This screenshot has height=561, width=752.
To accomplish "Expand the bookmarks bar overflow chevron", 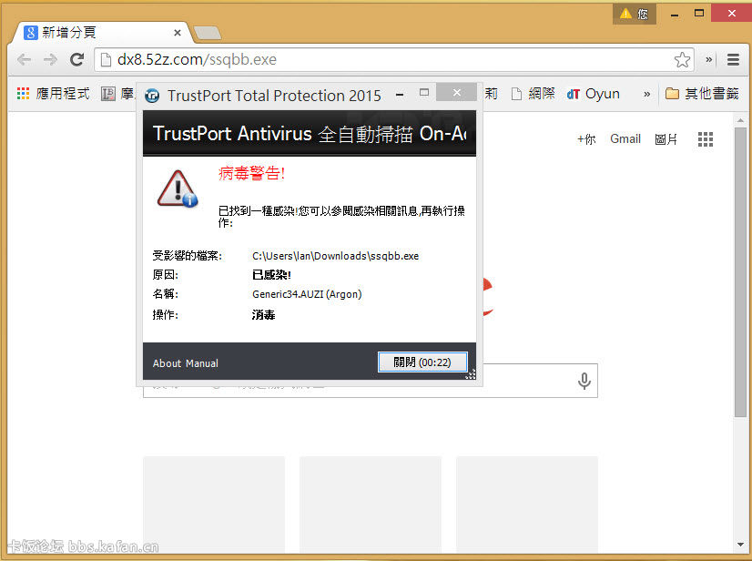I will [646, 94].
